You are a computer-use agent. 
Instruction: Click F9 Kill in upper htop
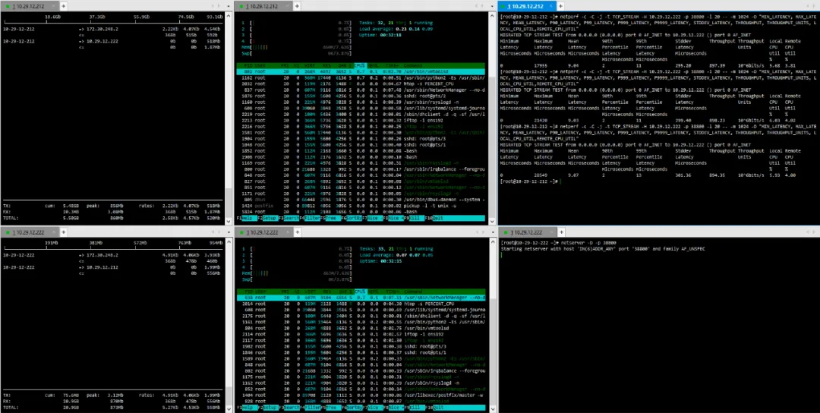[416, 218]
